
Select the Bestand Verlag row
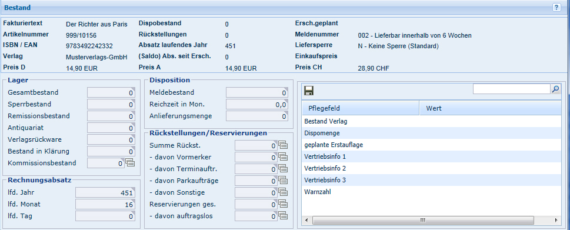point(432,121)
